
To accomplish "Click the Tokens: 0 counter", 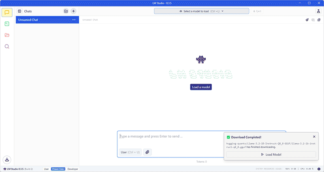I will (x=201, y=161).
